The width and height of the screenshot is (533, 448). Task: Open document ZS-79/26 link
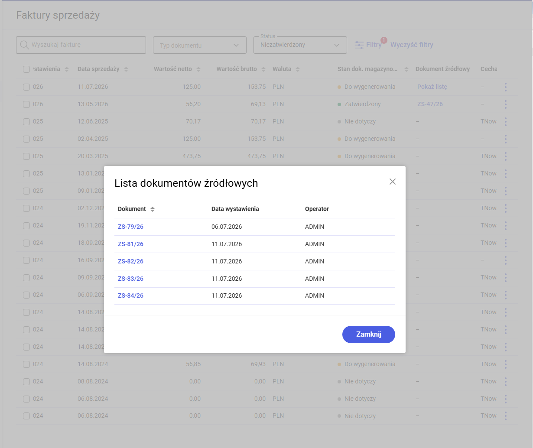[x=130, y=227]
